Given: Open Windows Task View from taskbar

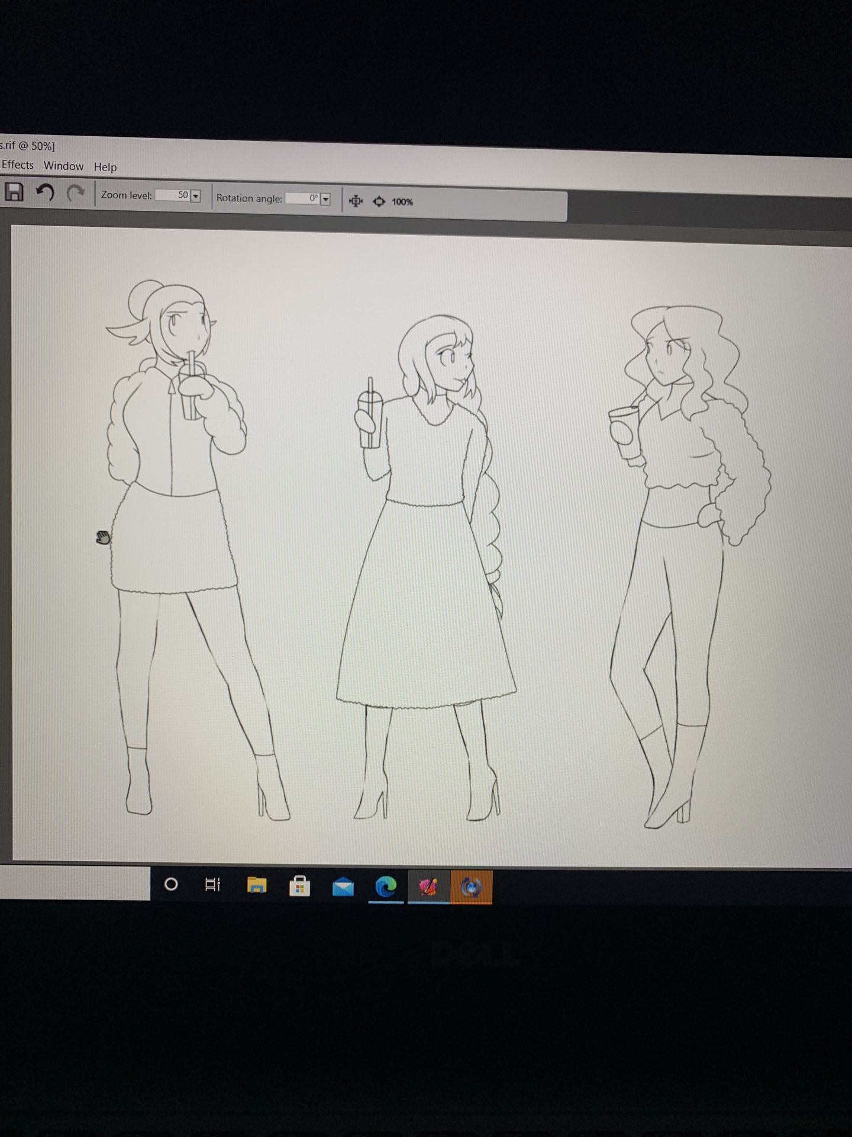Looking at the screenshot, I should (x=212, y=885).
